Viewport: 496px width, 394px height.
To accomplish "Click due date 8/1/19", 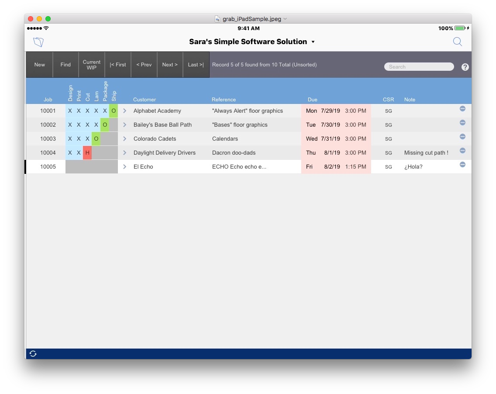I will (x=332, y=152).
